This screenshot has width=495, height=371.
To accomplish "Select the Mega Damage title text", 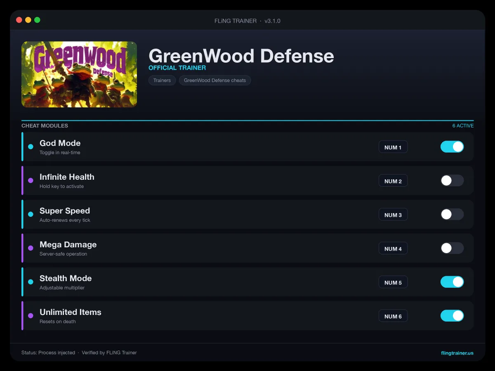I will pyautogui.click(x=68, y=244).
